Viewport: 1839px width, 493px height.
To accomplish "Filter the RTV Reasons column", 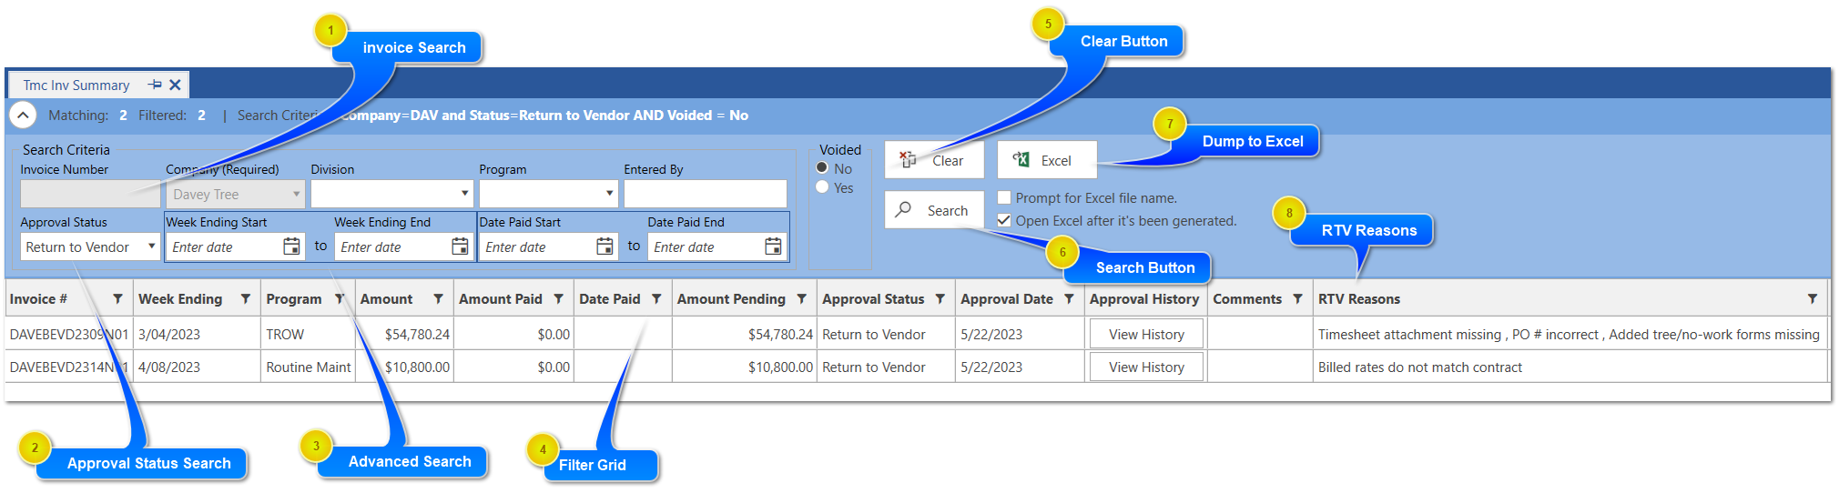I will click(1812, 299).
